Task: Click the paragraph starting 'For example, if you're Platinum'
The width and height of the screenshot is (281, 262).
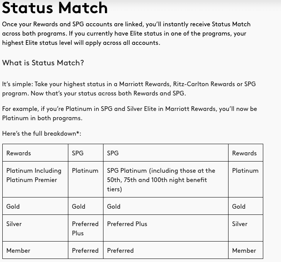Action: coord(130,113)
